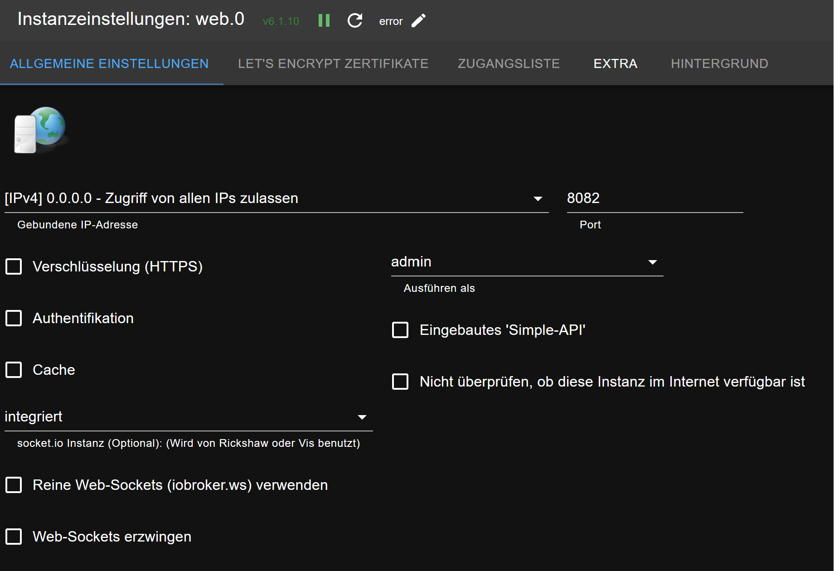Restart instance with the reload icon
The width and height of the screenshot is (834, 571).
355,21
